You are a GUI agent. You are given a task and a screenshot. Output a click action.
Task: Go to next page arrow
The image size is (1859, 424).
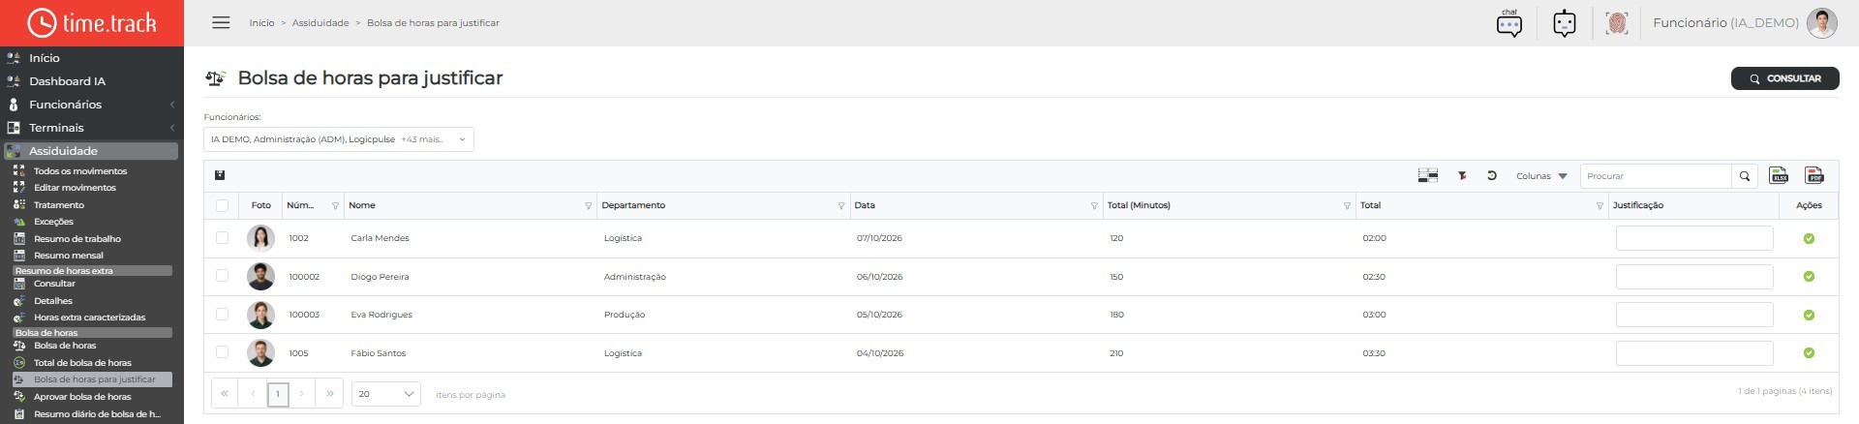[302, 394]
